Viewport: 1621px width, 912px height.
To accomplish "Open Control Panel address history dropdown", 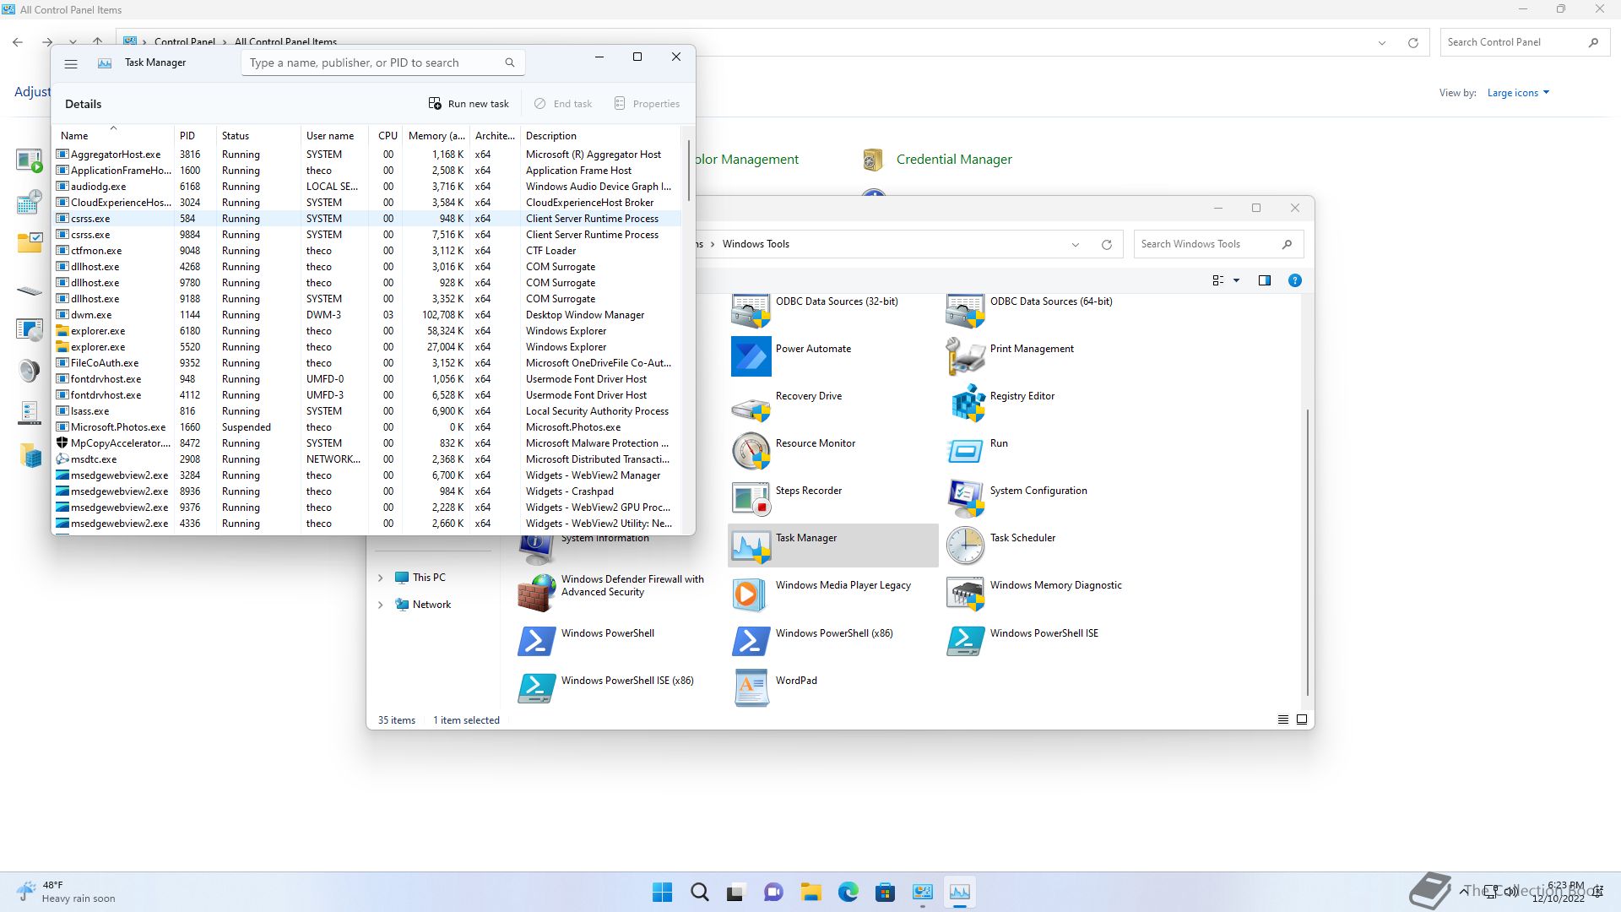I will coord(1382,43).
